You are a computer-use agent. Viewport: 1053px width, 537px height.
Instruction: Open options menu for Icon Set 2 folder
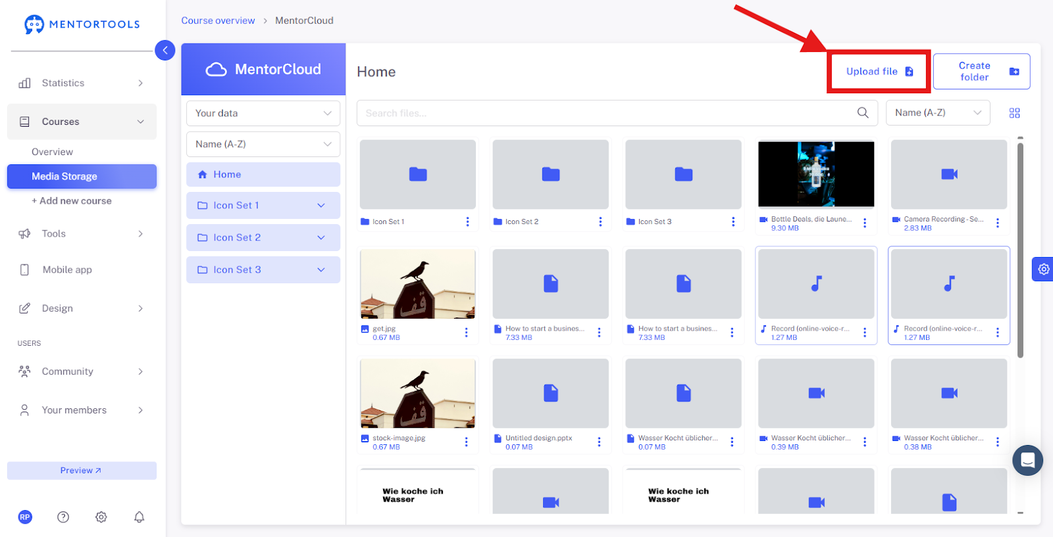(x=600, y=222)
